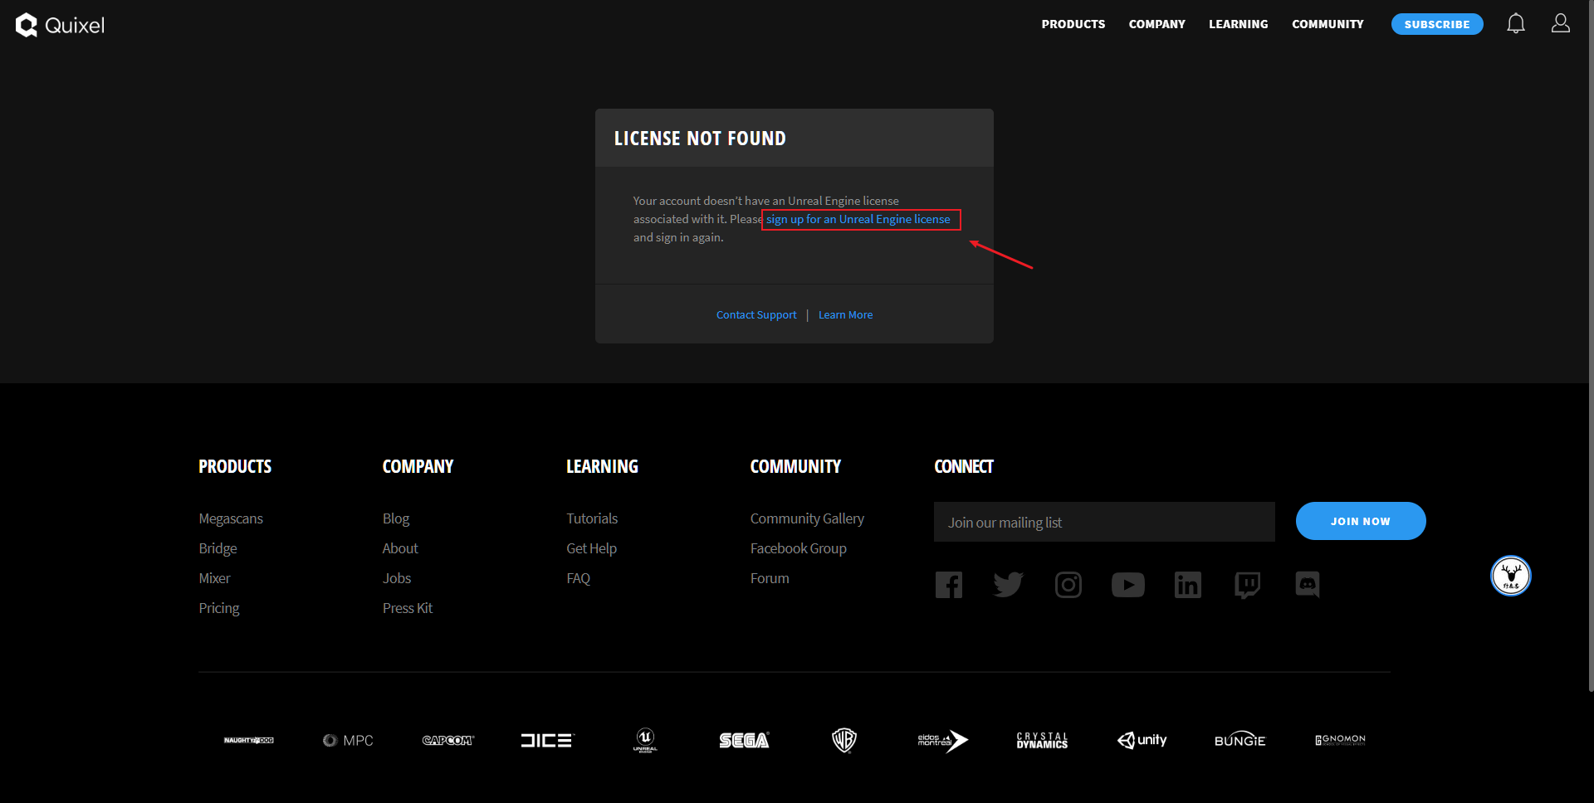Image resolution: width=1594 pixels, height=803 pixels.
Task: Open the Blog footer link
Action: [396, 518]
